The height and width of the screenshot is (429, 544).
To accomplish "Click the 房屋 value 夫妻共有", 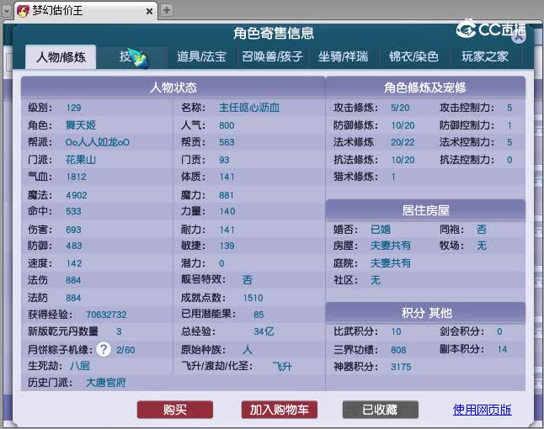I will [x=391, y=246].
